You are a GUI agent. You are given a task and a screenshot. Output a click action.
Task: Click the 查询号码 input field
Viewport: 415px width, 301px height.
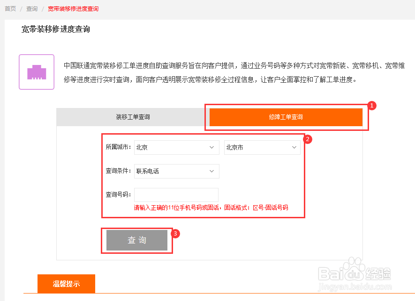(x=176, y=195)
